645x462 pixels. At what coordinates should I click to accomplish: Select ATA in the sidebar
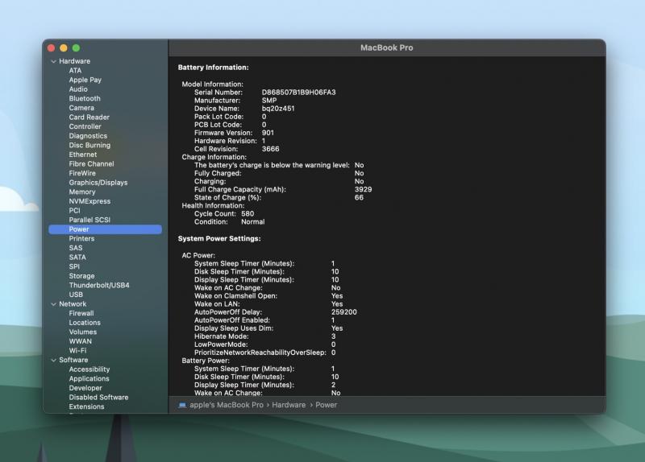pos(75,71)
